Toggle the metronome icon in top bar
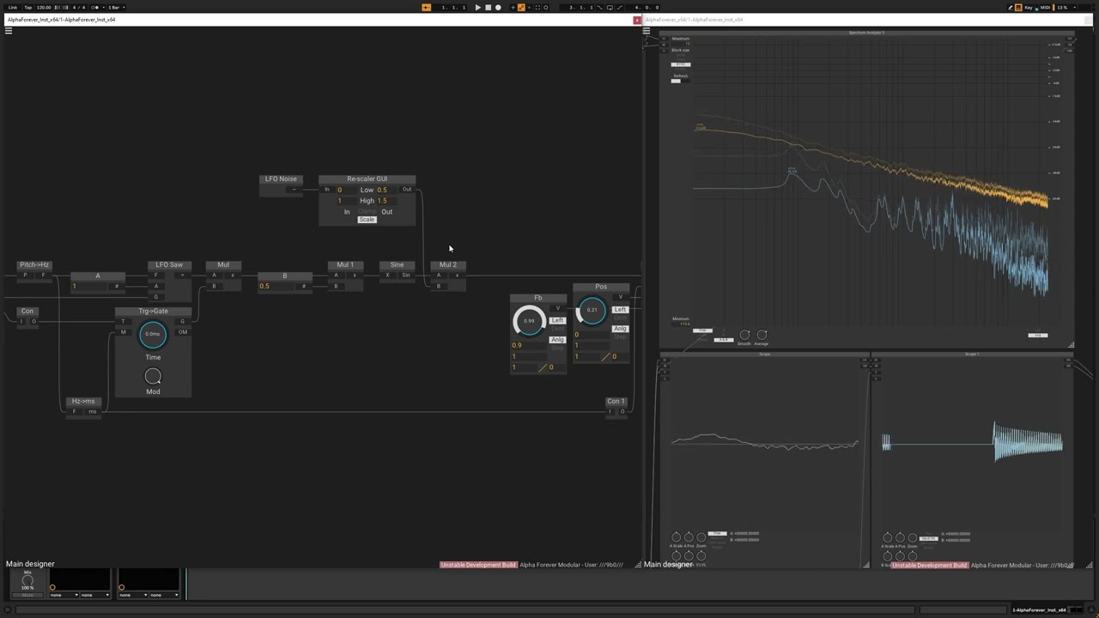 [x=96, y=7]
